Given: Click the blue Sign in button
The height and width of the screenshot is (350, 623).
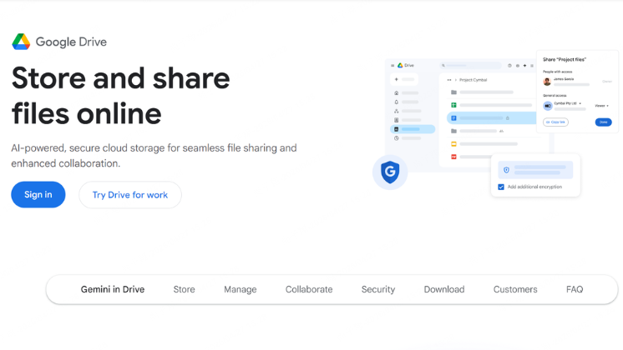Looking at the screenshot, I should [x=38, y=195].
